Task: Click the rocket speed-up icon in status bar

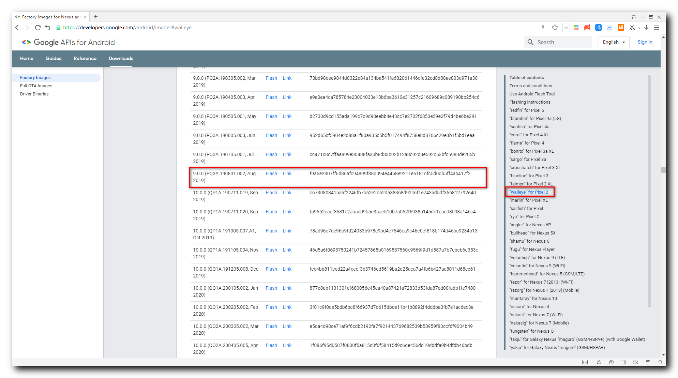Action: (599, 362)
